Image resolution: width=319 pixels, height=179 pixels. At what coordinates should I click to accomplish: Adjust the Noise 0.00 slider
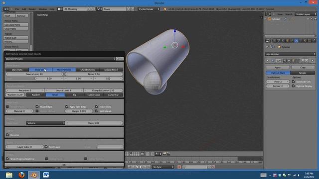[x=94, y=74]
